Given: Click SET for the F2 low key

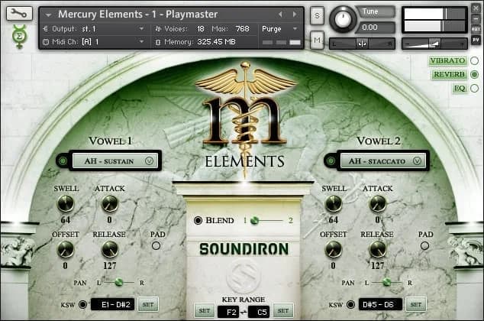Looking at the screenshot, I should click(205, 311).
